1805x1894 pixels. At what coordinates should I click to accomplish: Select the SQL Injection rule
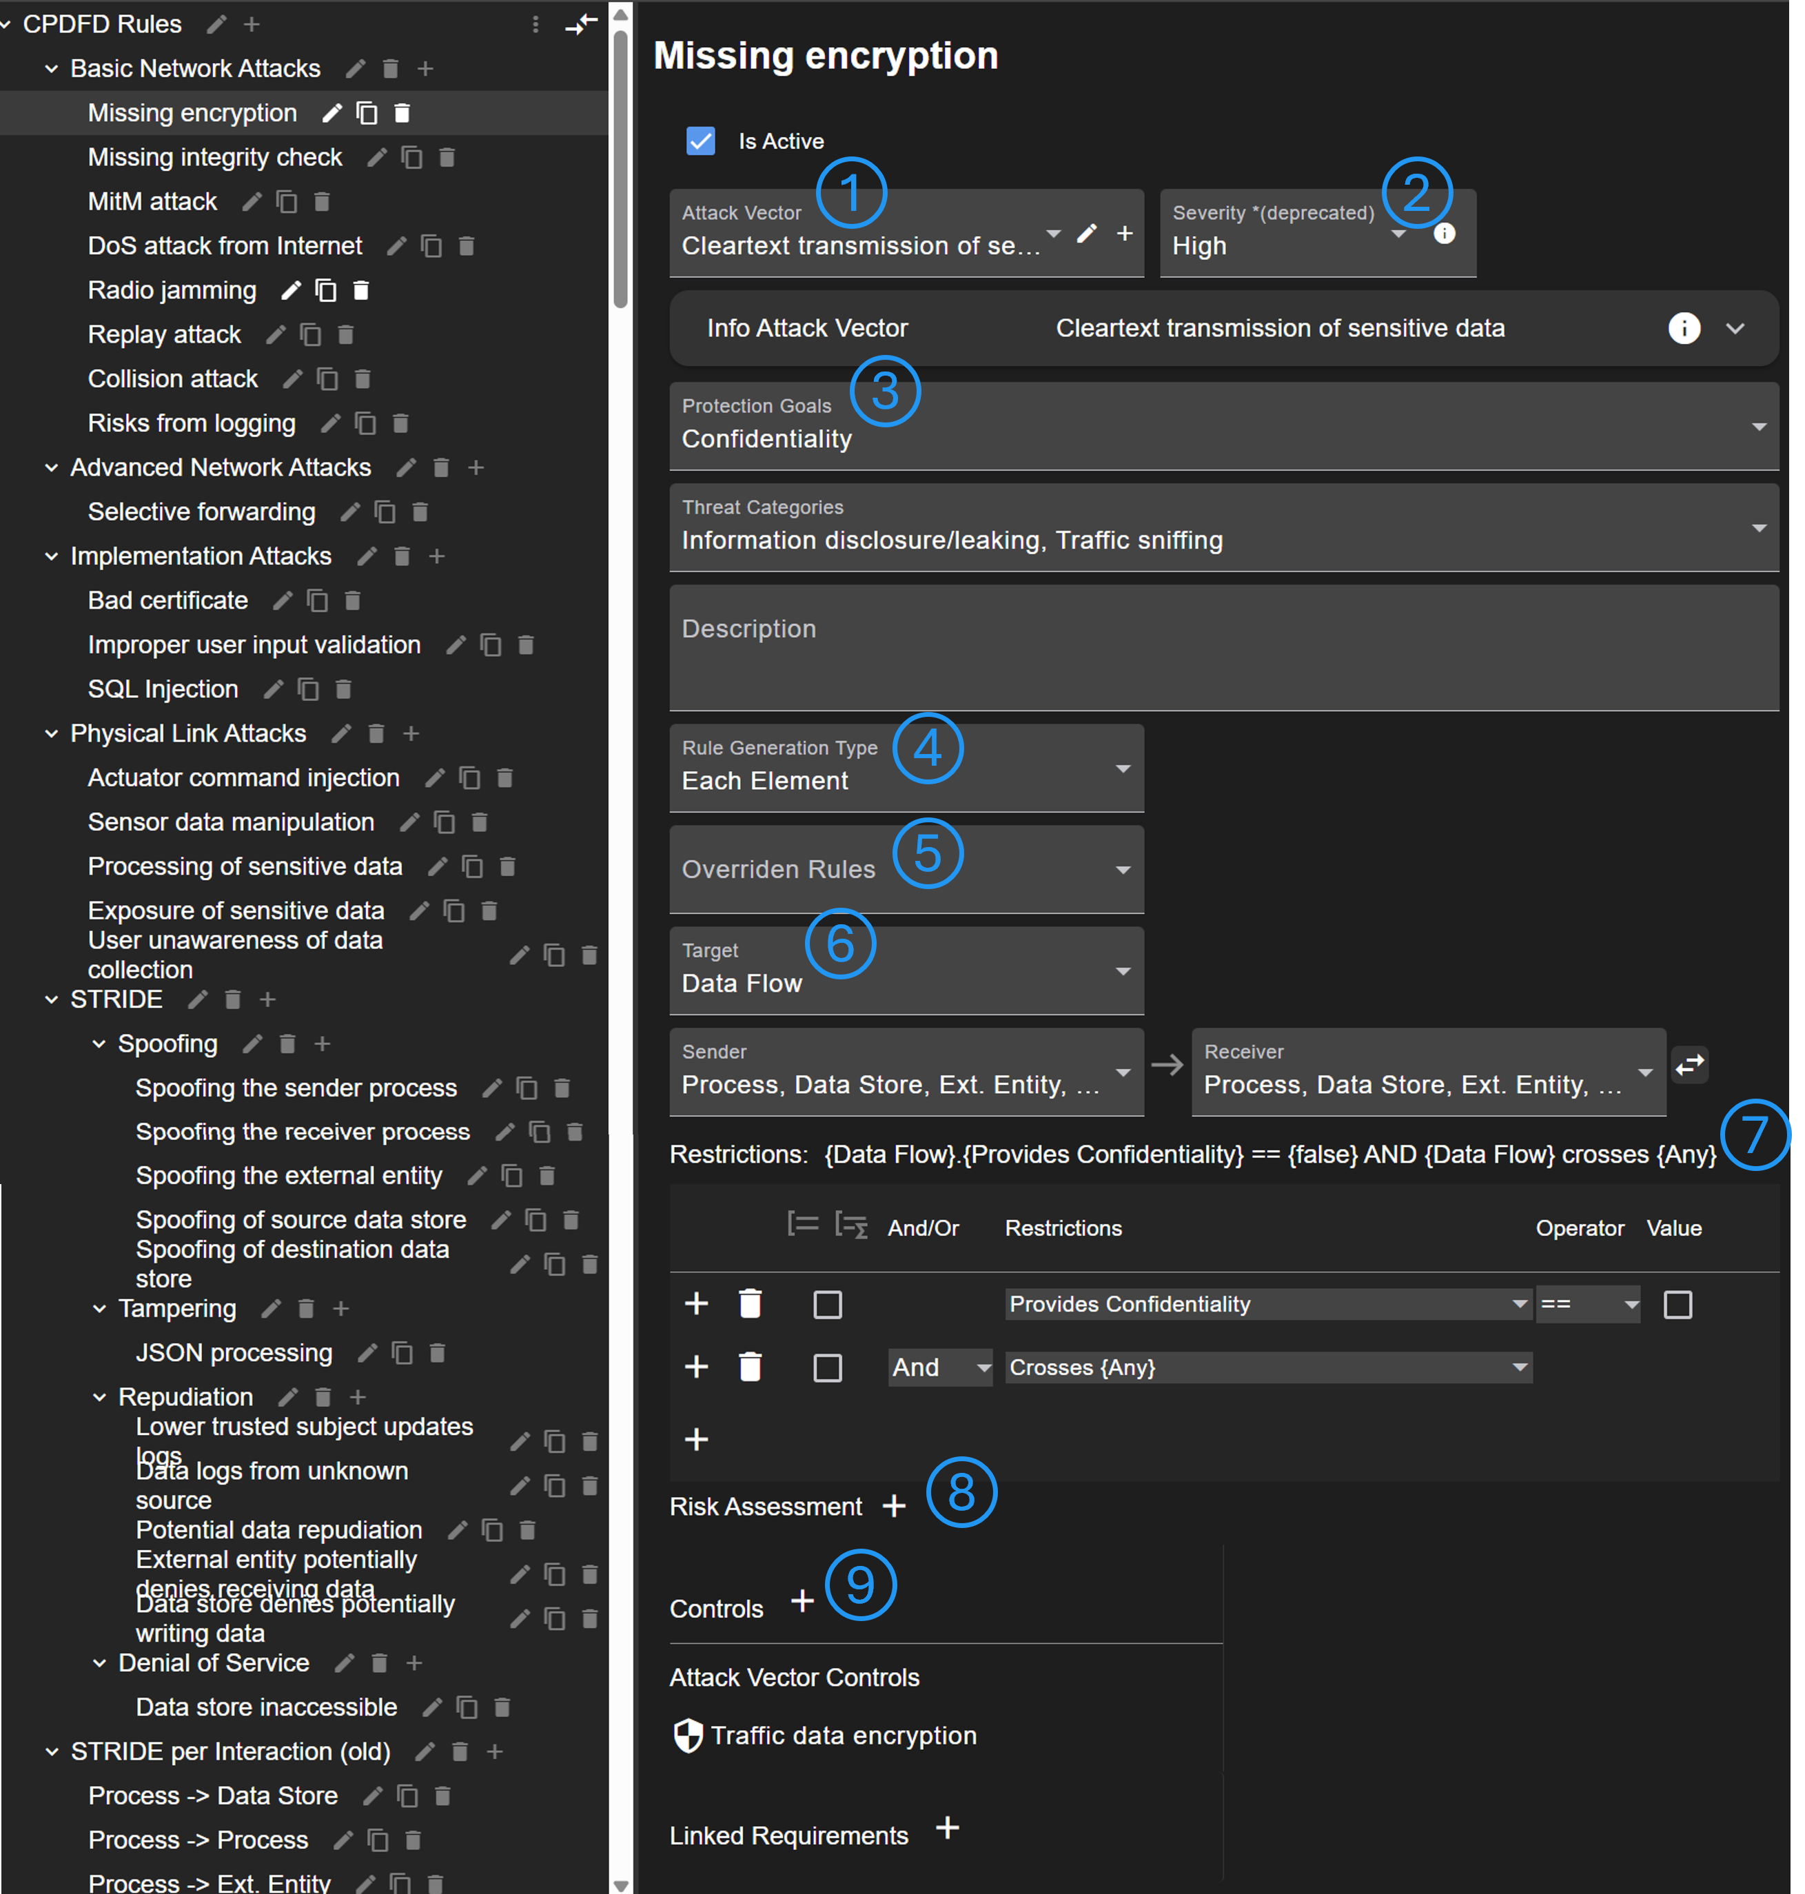pyautogui.click(x=163, y=689)
